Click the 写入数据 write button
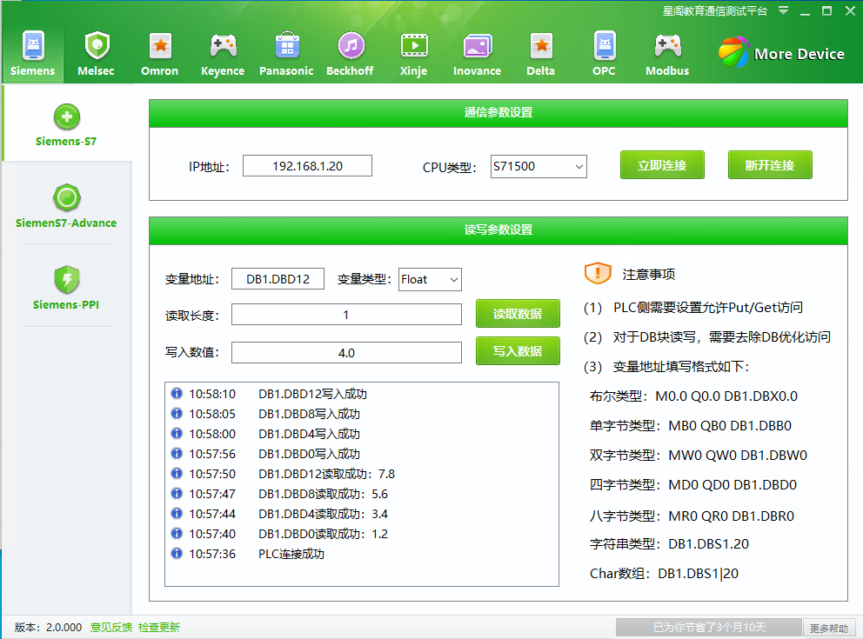 click(518, 351)
